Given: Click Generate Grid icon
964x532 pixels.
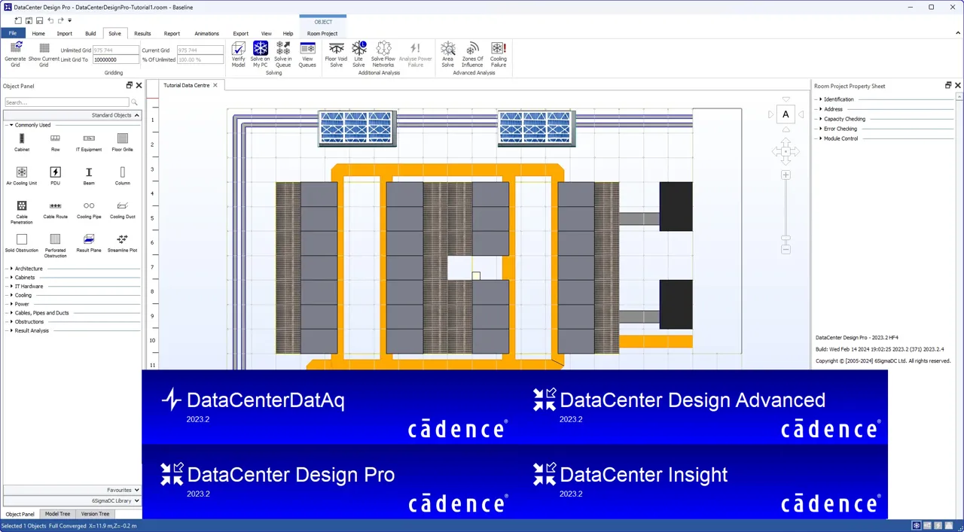Looking at the screenshot, I should 15,55.
